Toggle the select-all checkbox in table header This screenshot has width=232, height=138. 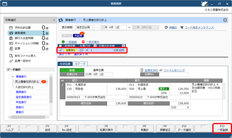click(61, 46)
